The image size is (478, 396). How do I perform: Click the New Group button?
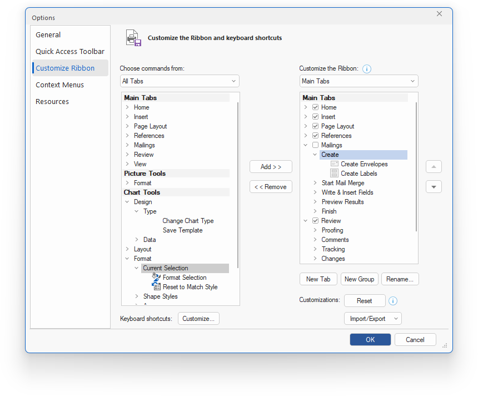(359, 279)
